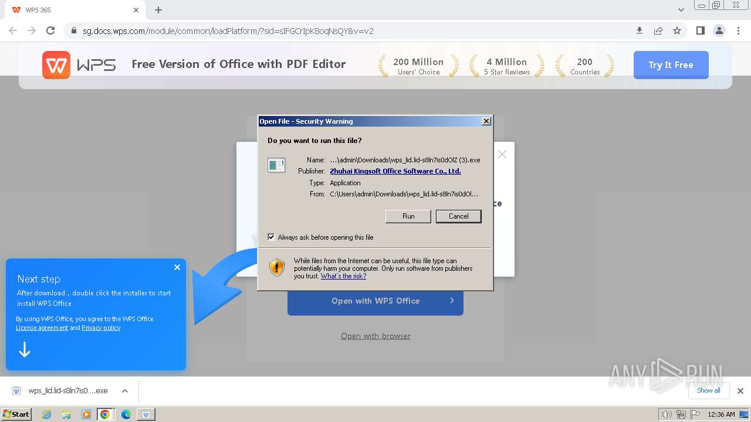This screenshot has height=422, width=751.
Task: Click the WPS logo in the banner
Action: click(79, 65)
